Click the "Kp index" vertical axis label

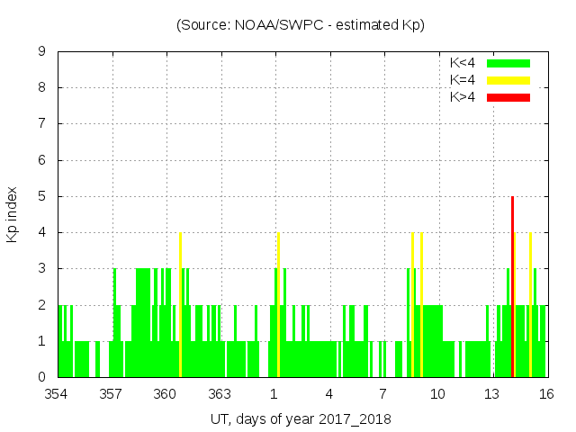(13, 215)
